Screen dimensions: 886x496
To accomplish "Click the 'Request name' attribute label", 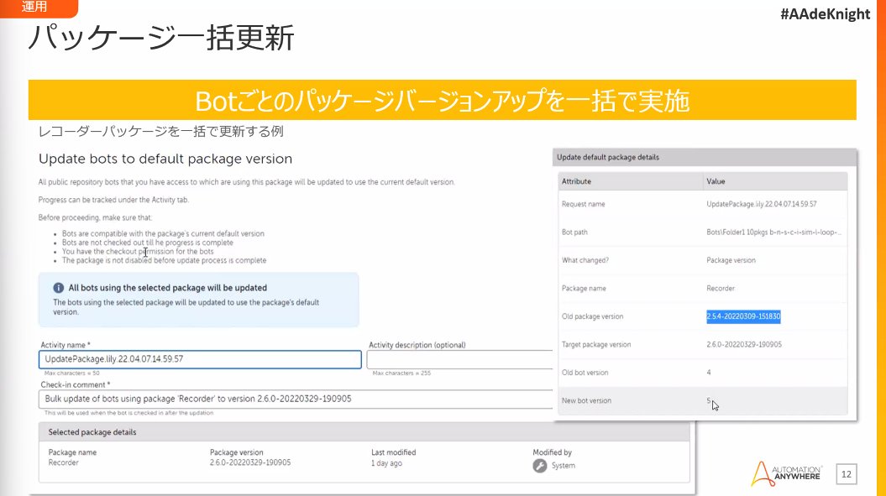I will click(583, 204).
